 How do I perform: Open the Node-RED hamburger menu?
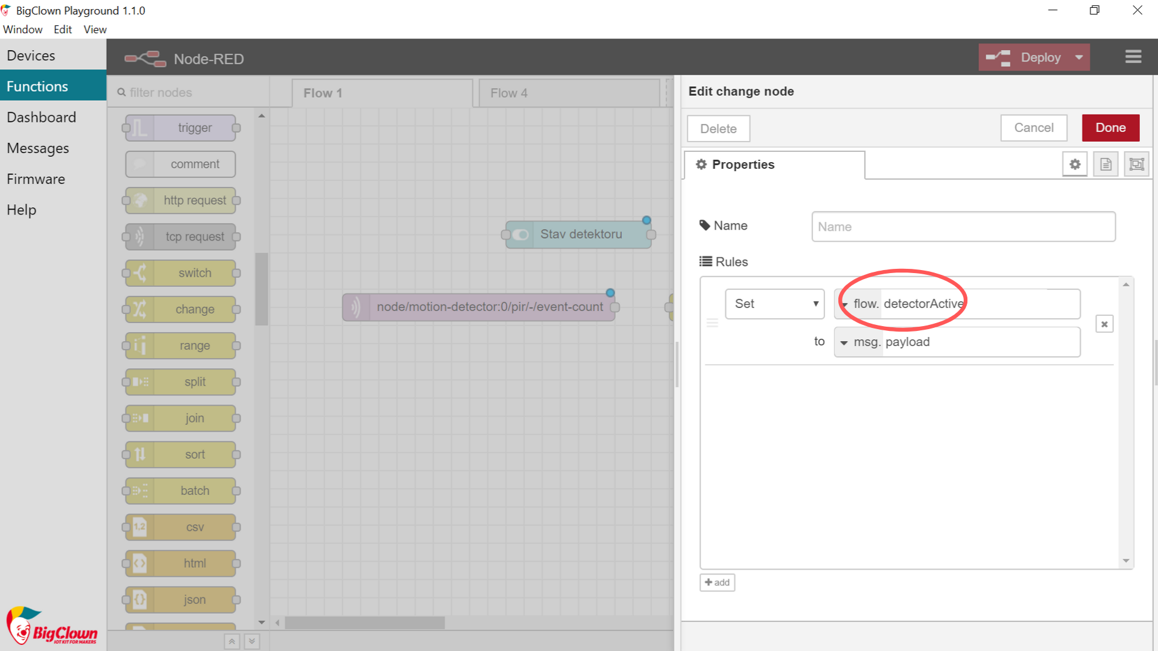(1133, 57)
